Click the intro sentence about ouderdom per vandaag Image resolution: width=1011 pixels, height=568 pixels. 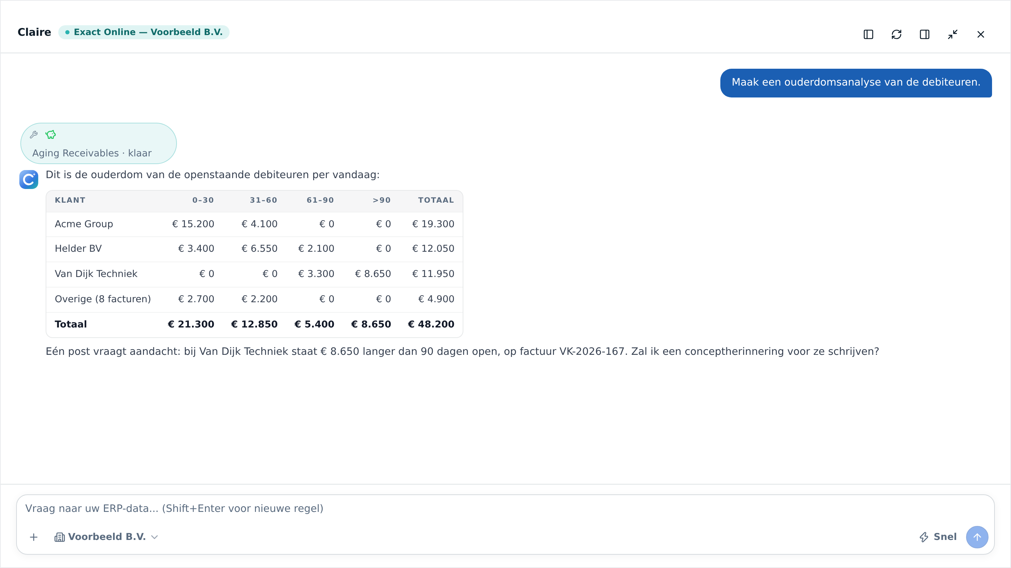point(213,175)
